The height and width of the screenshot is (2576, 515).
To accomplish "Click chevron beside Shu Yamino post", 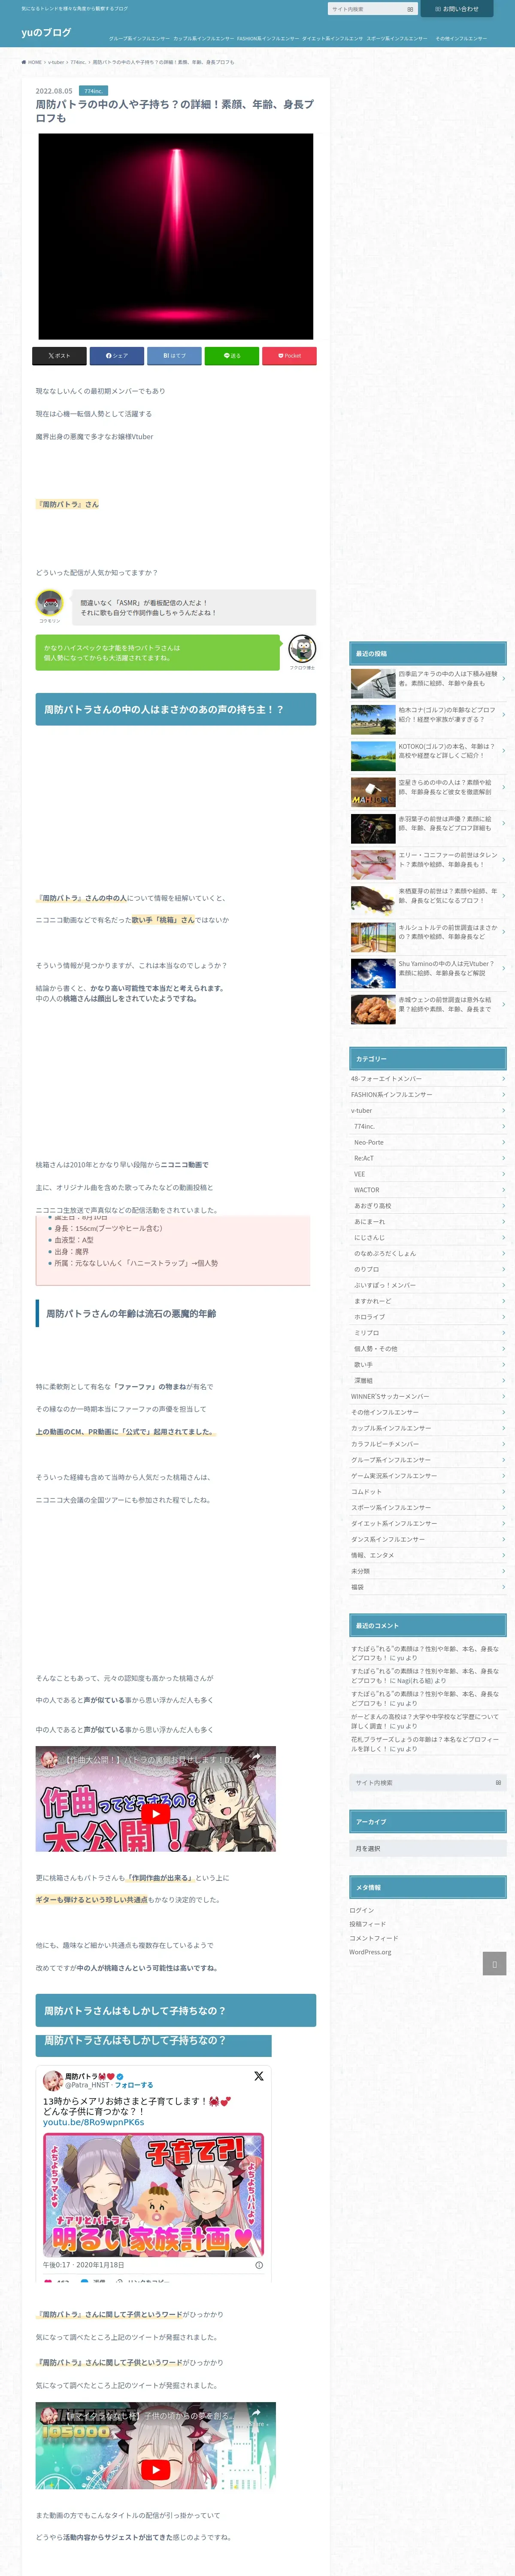I will [x=503, y=968].
